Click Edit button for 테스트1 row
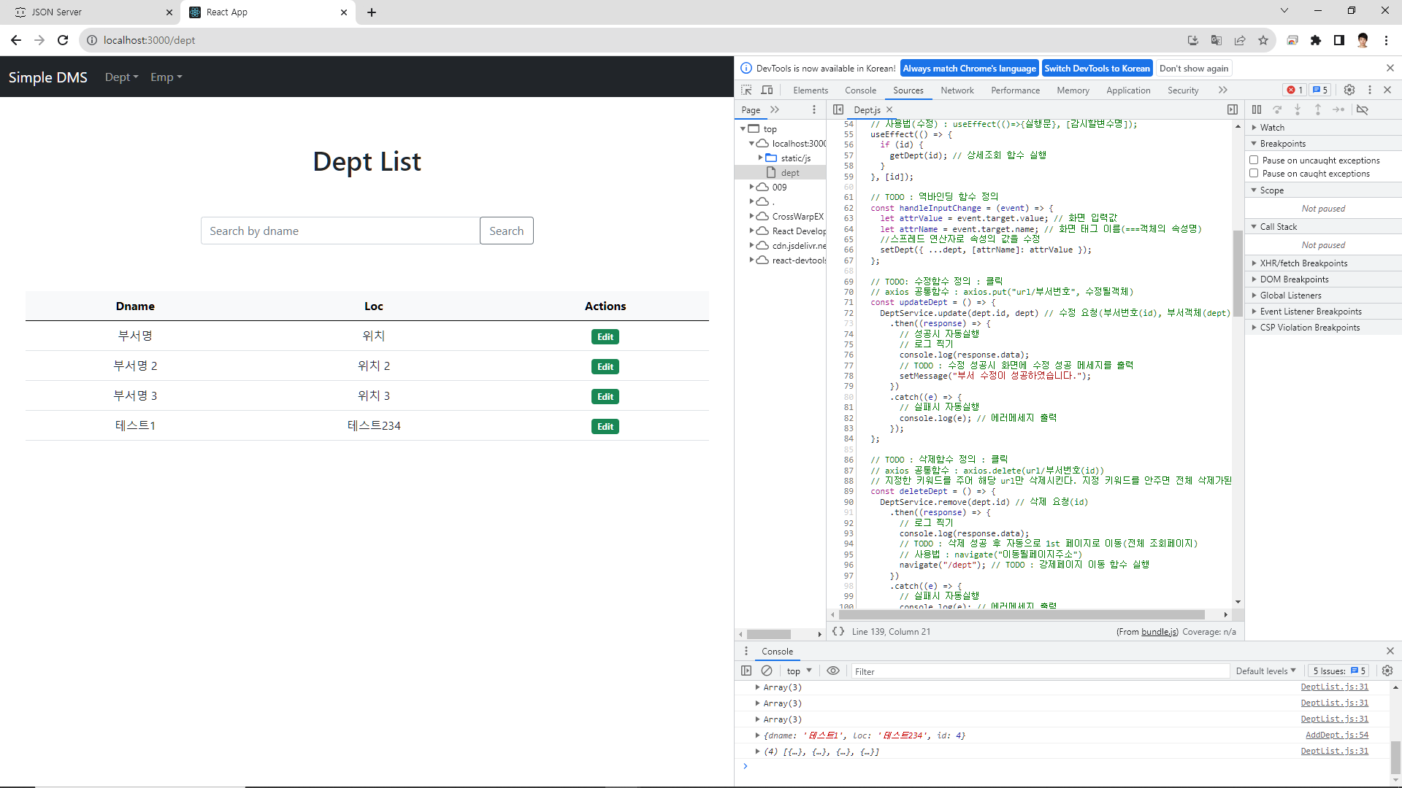This screenshot has height=788, width=1402. click(x=605, y=426)
